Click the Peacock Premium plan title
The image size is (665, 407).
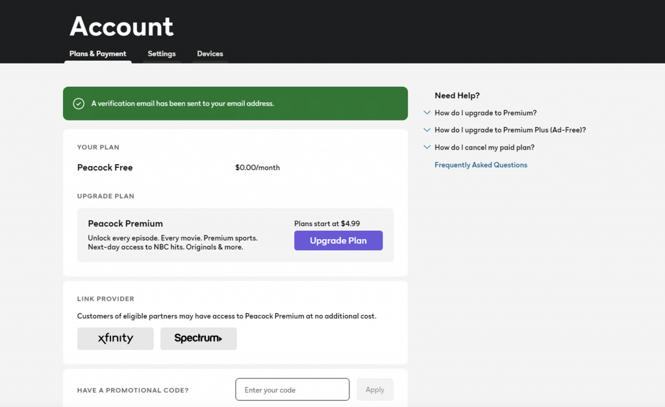pos(125,224)
